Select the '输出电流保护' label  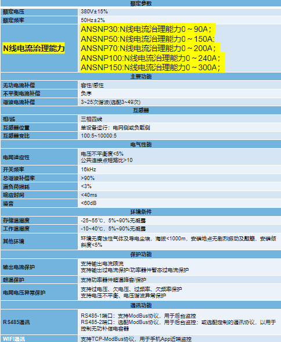point(19,267)
